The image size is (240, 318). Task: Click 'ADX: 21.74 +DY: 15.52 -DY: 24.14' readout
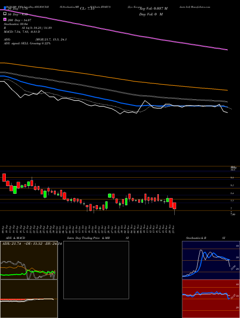[x=32, y=244]
